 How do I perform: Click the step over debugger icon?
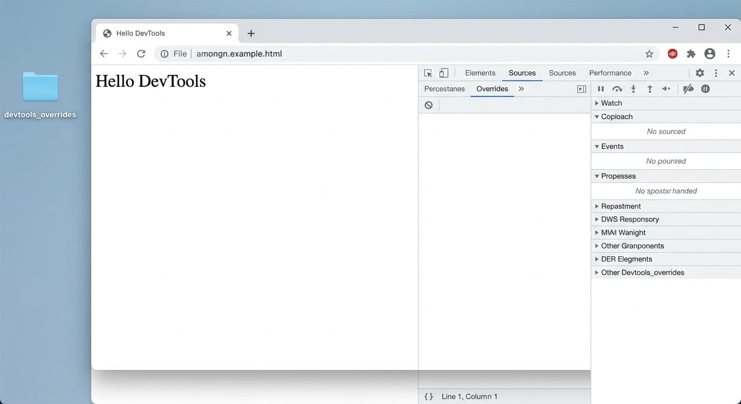(x=617, y=89)
